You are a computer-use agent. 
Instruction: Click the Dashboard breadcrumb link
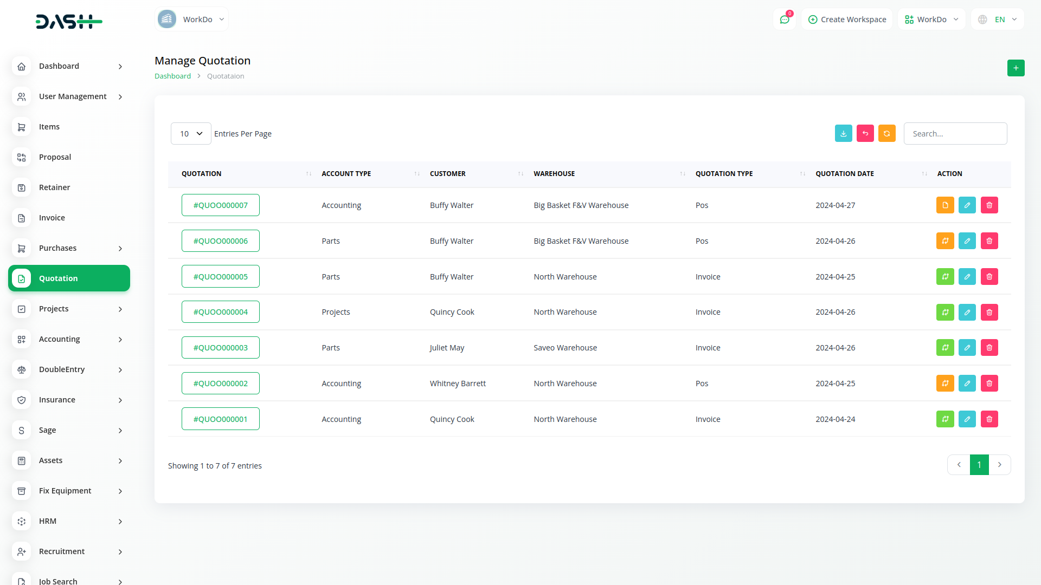click(x=172, y=76)
